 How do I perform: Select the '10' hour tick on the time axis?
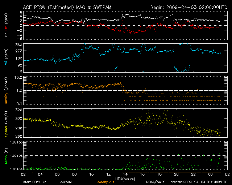[x=91, y=175]
